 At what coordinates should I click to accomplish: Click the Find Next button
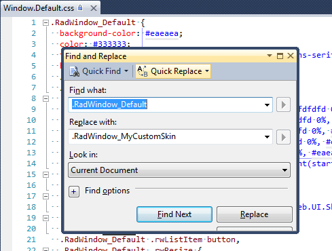[x=174, y=214]
